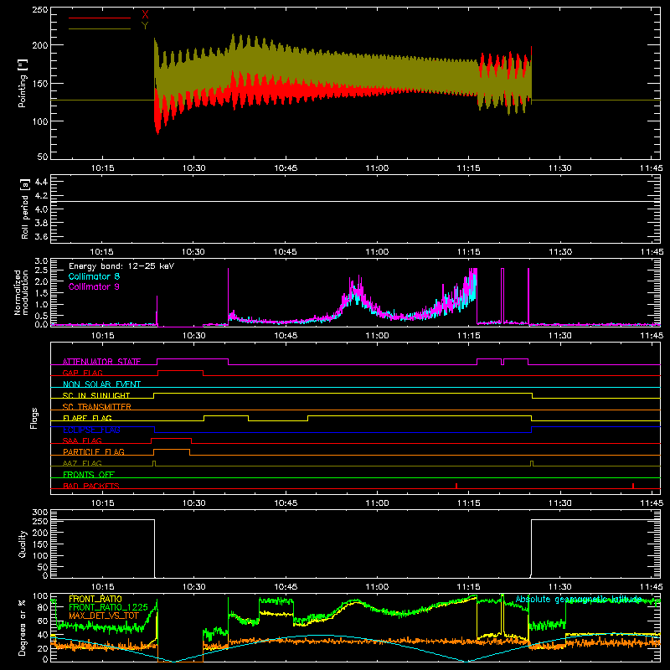Select the cyan 'Collimator 8' legend label

[94, 276]
